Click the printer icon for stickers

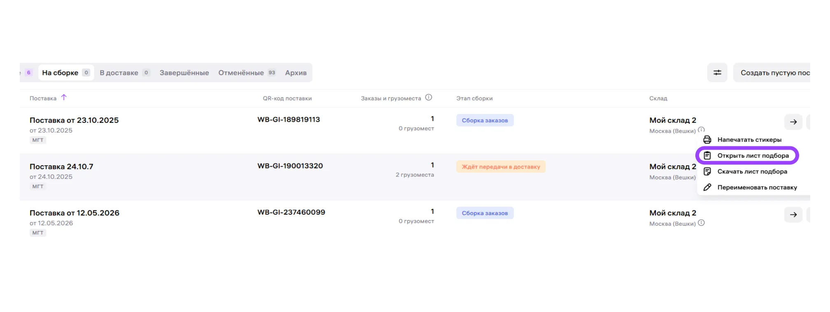[707, 140]
